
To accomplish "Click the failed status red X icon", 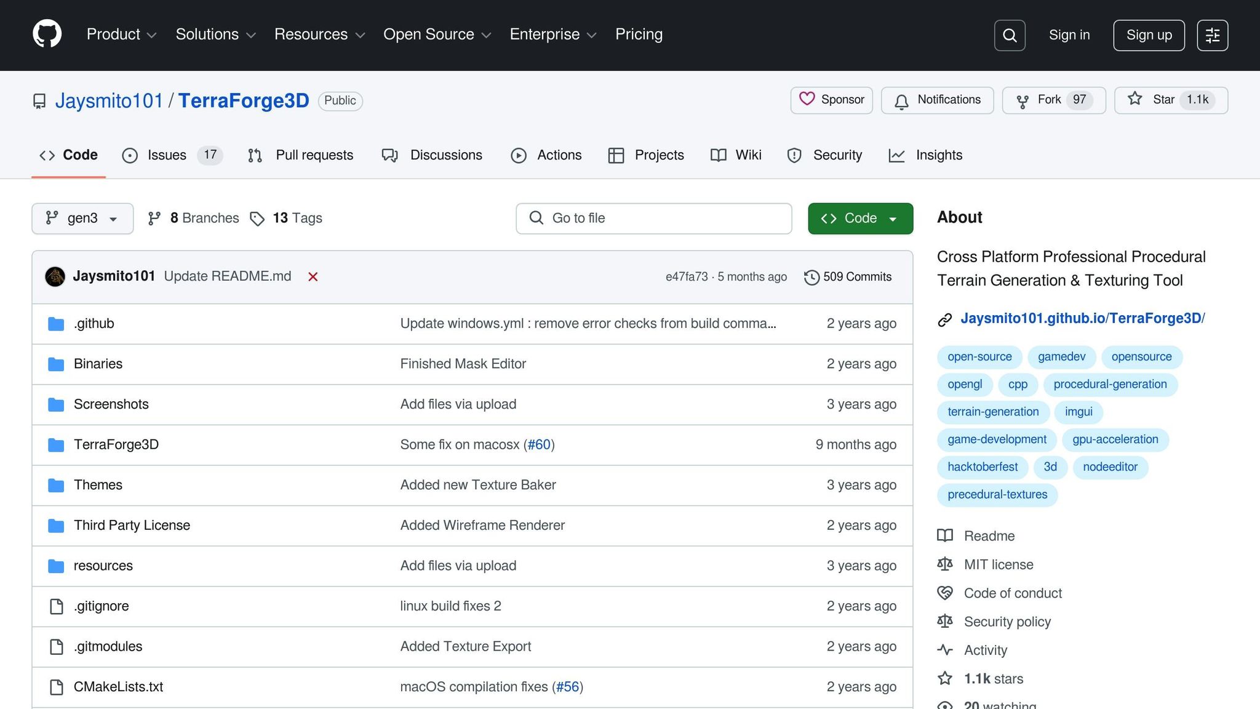I will click(x=313, y=277).
